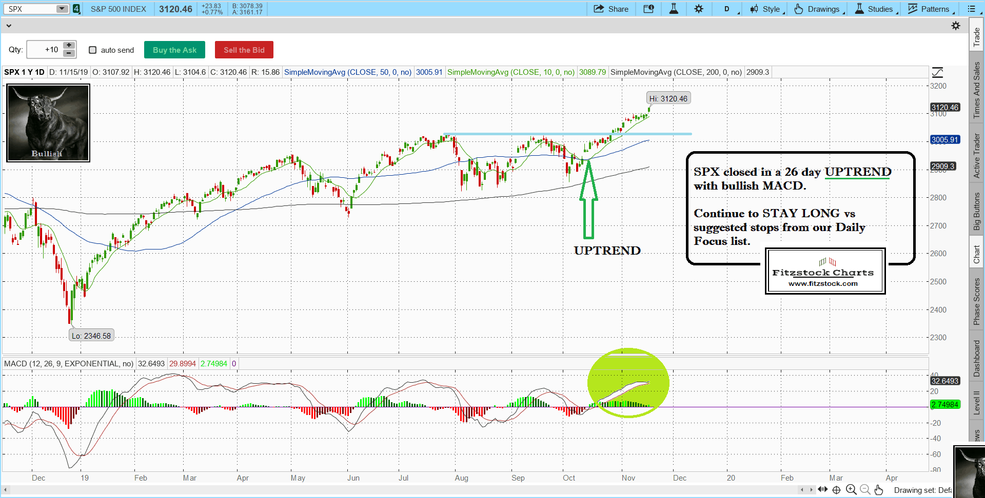Click the crosshair pan icon at bottom
Viewport: 985px width, 498px height.
click(x=836, y=490)
